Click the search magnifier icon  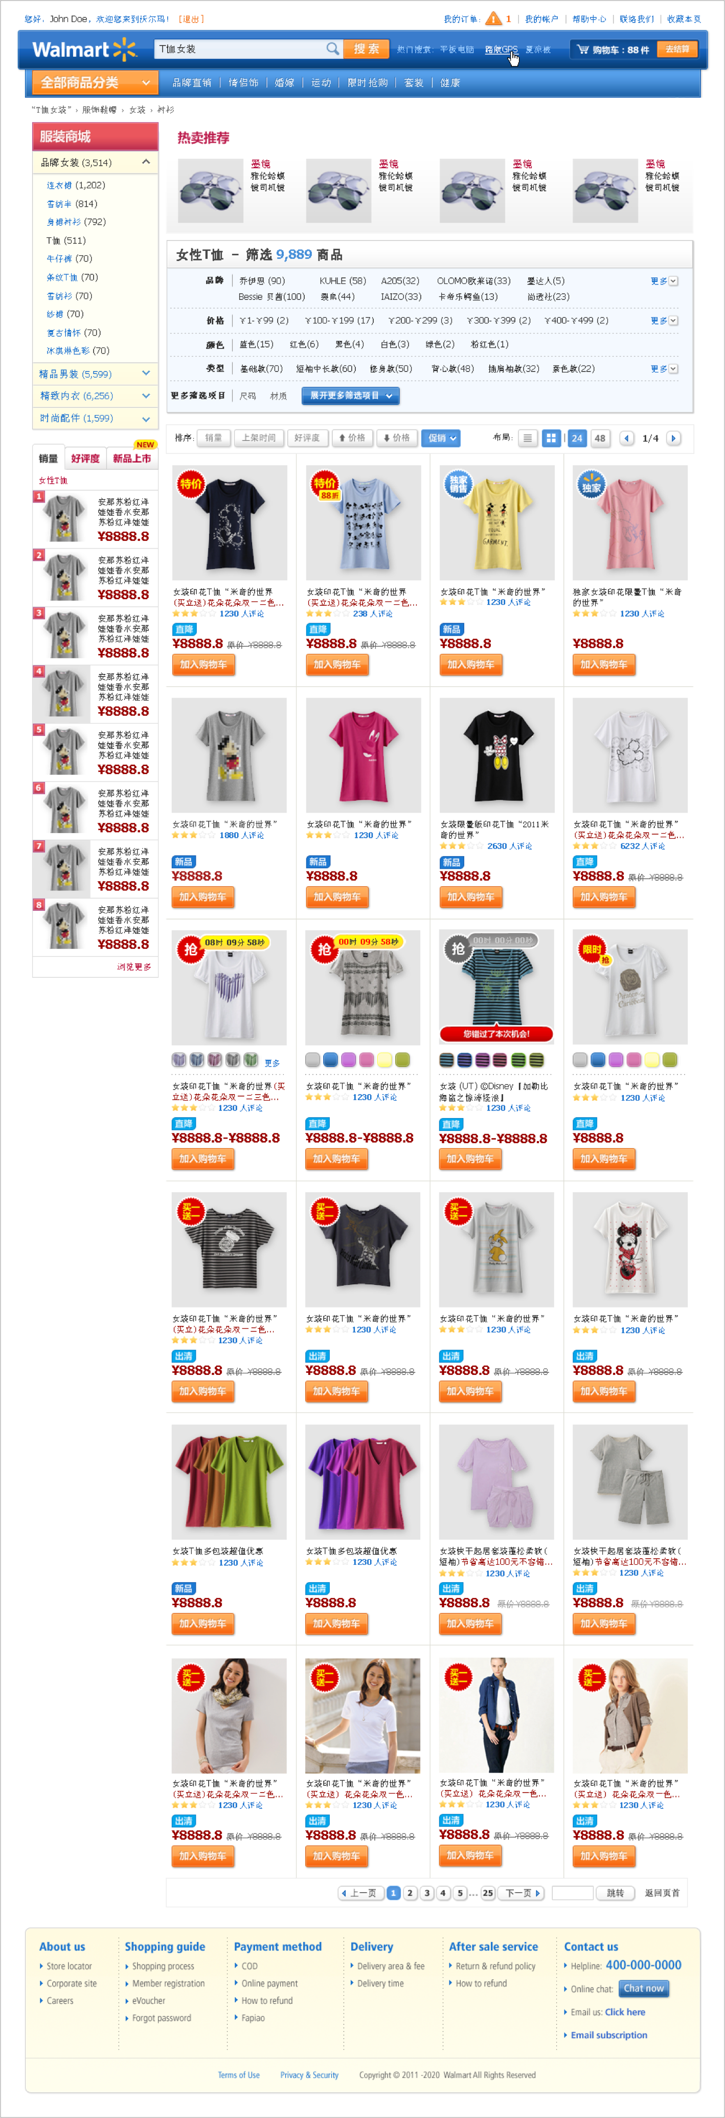332,49
